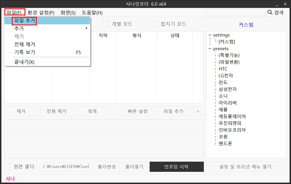Enable 개별 모드 checkbox
This screenshot has width=291, height=184.
pyautogui.click(x=106, y=24)
